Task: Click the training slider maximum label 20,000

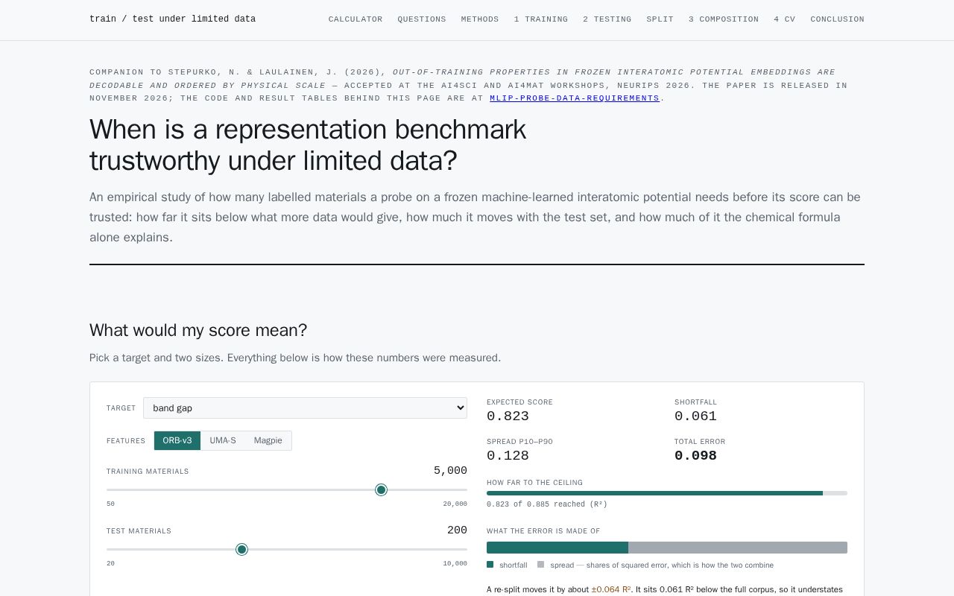Action: coord(455,504)
